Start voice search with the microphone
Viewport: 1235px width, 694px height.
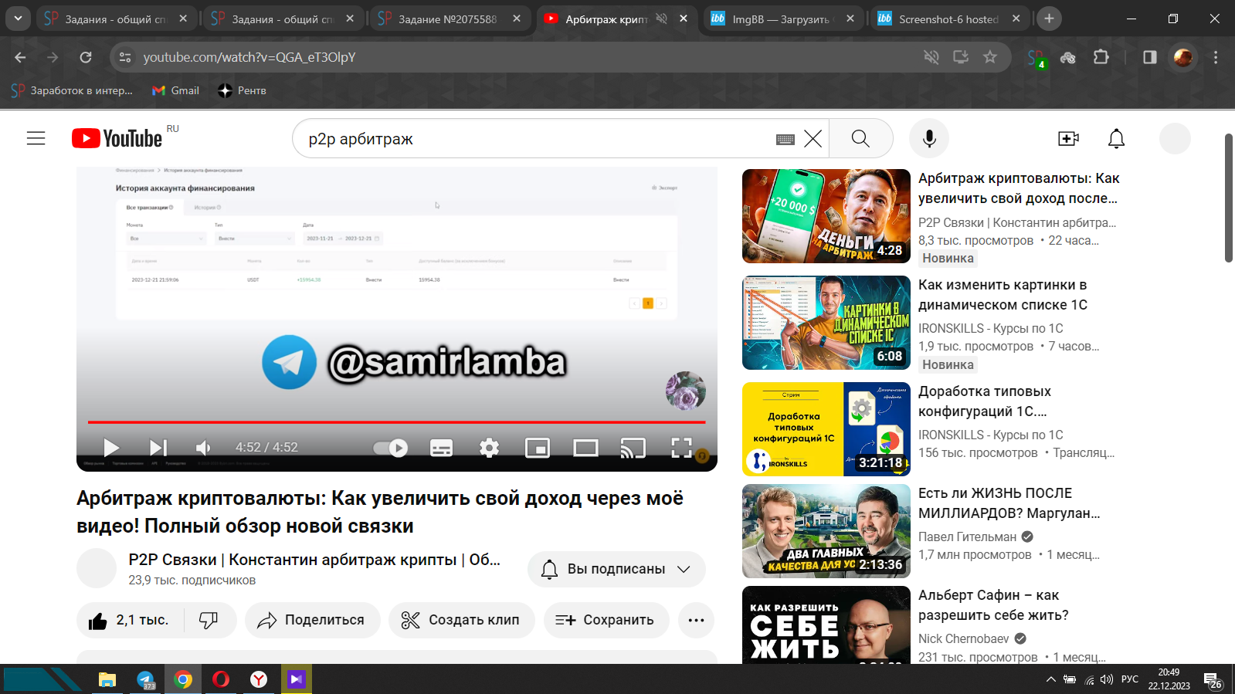929,138
